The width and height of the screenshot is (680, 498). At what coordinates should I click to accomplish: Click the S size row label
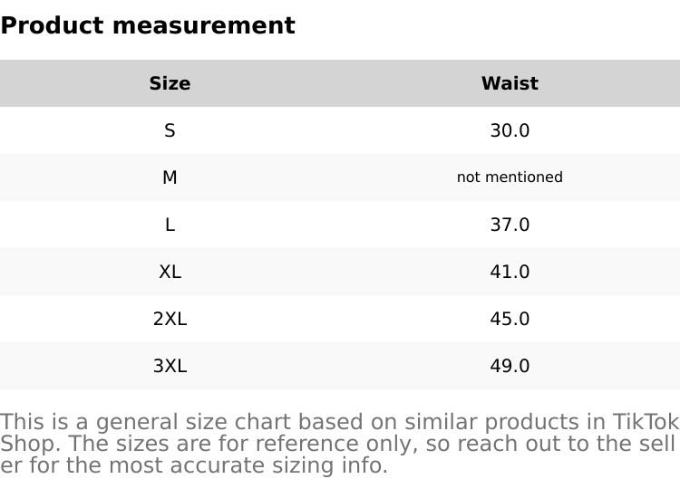[170, 130]
